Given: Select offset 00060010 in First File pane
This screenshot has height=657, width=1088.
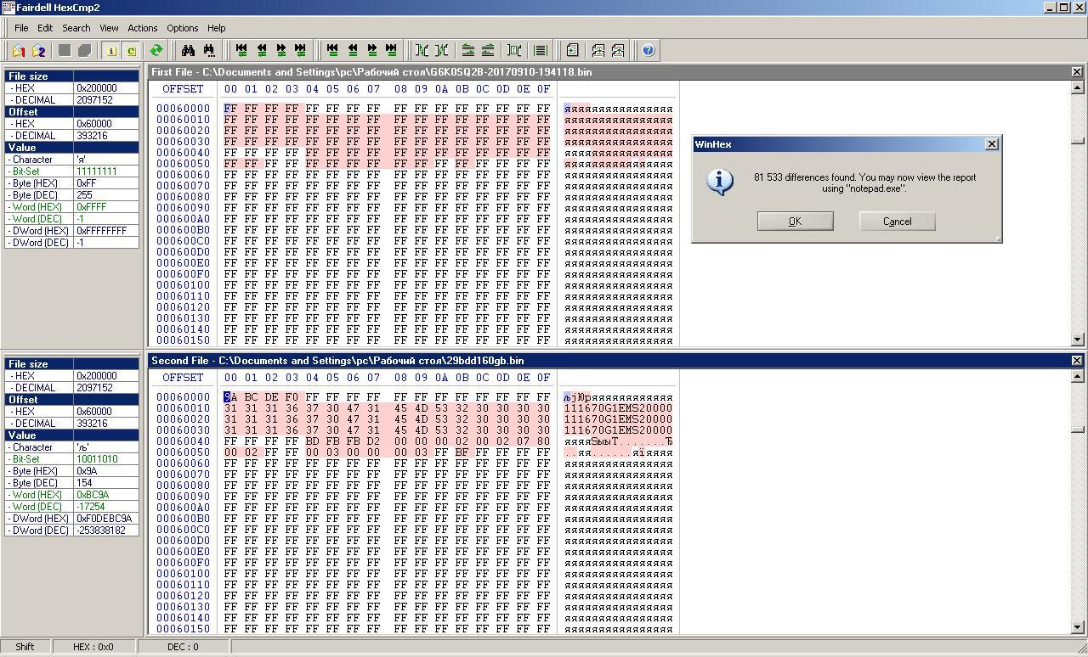Looking at the screenshot, I should coord(183,120).
